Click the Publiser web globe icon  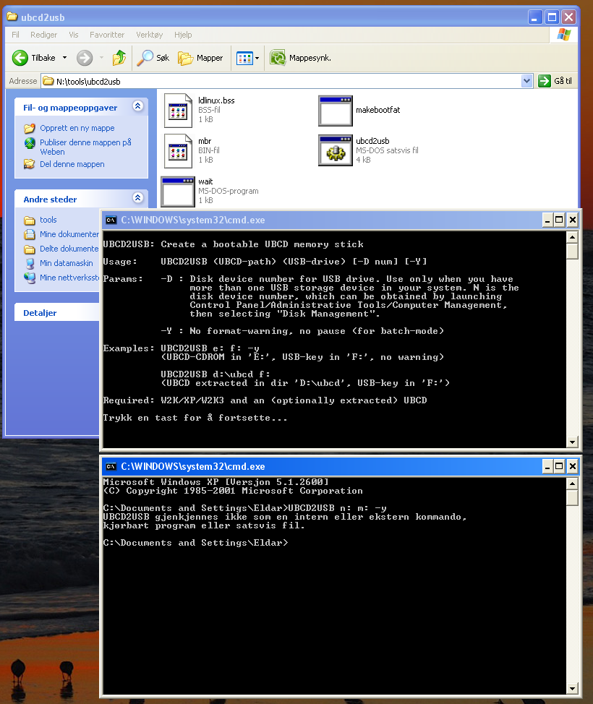pyautogui.click(x=30, y=143)
